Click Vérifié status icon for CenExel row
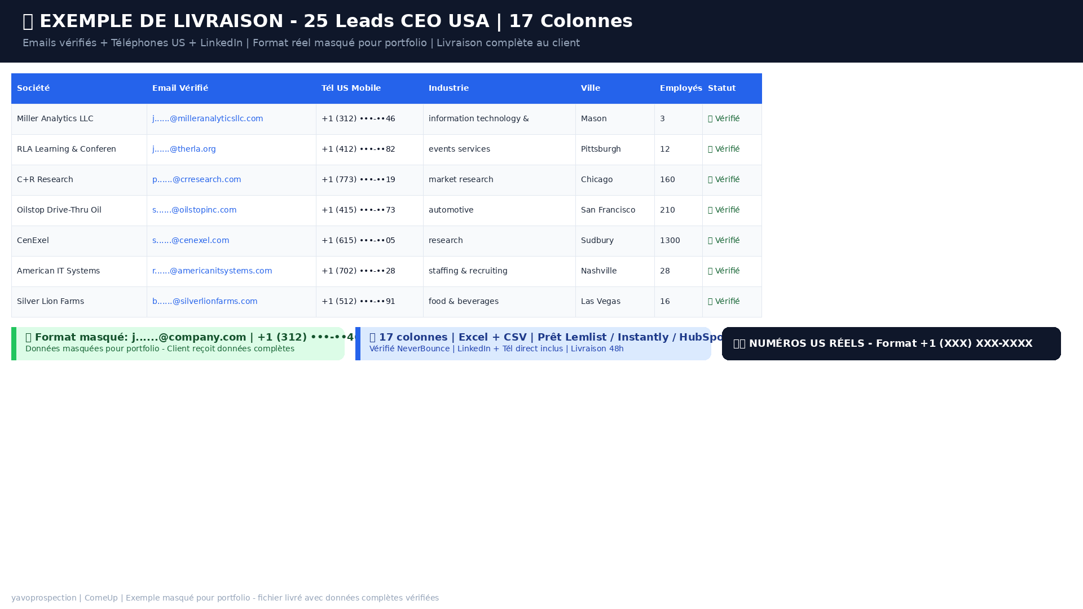The image size is (1083, 609). (x=711, y=240)
